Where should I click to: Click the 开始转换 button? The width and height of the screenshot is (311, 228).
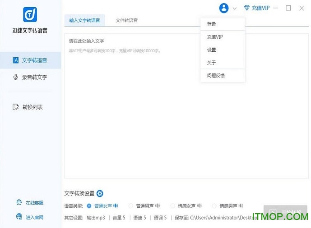(285, 212)
